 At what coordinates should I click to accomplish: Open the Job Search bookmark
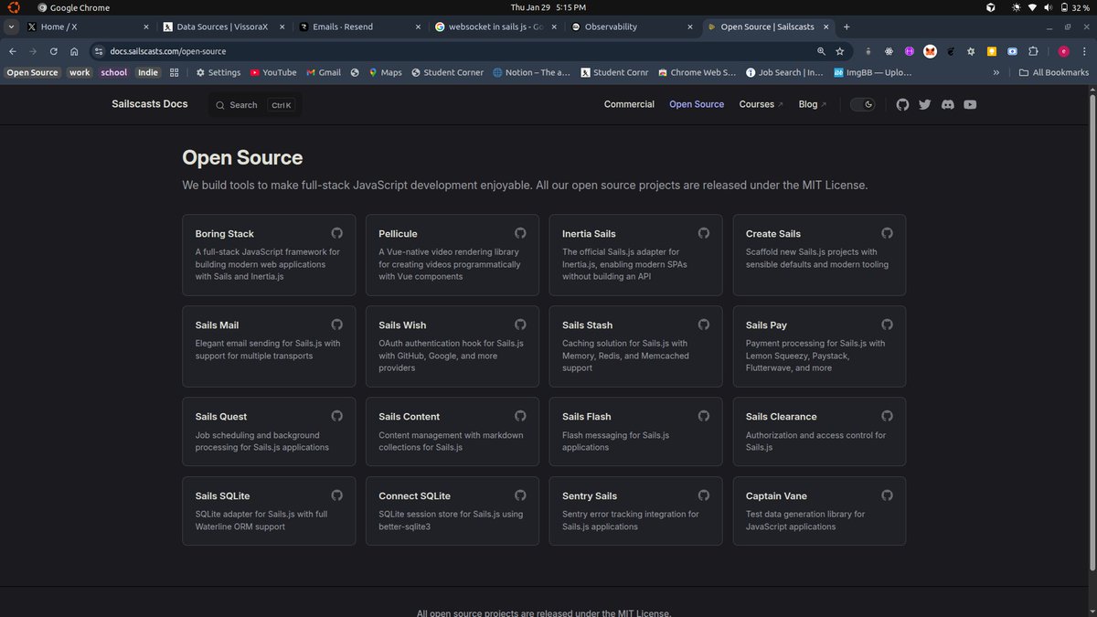pyautogui.click(x=784, y=72)
